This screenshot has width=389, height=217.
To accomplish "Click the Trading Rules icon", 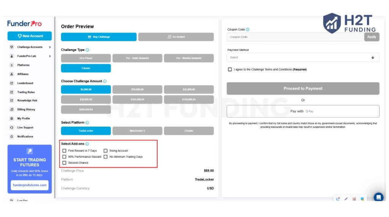I will [12, 92].
